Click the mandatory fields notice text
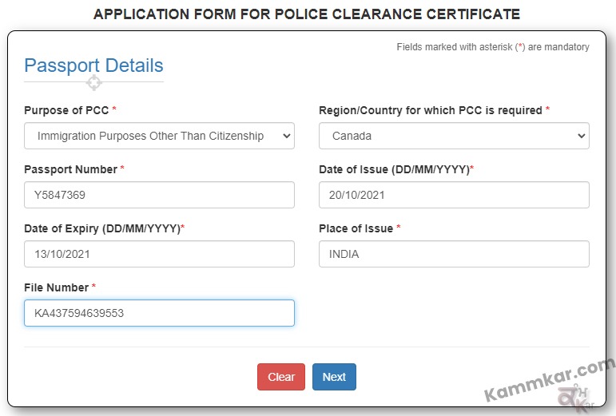616x416 pixels. pyautogui.click(x=493, y=47)
